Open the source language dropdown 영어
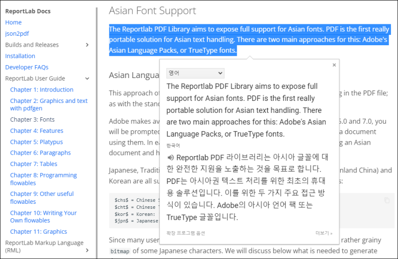The image size is (398, 259). [195, 73]
